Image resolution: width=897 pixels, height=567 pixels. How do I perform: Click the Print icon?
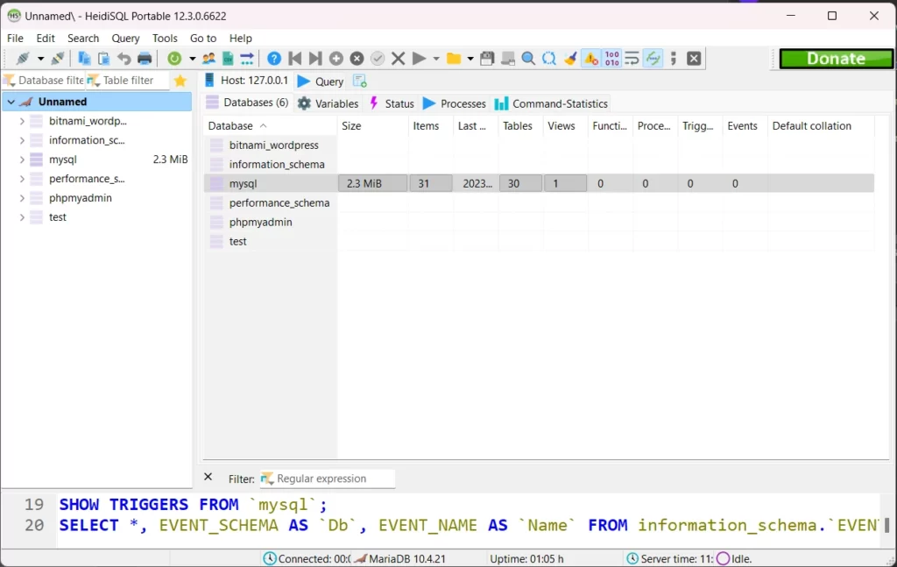tap(145, 59)
